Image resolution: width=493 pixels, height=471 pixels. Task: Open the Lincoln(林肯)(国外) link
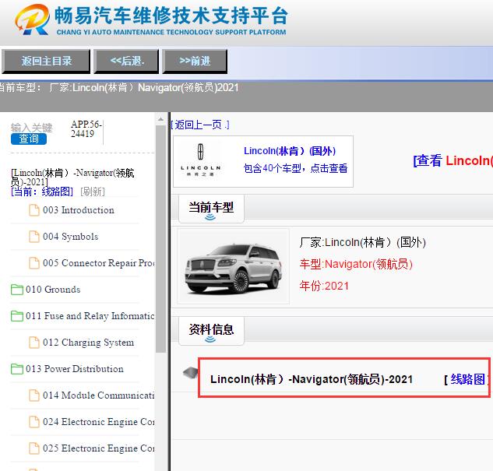(x=290, y=151)
